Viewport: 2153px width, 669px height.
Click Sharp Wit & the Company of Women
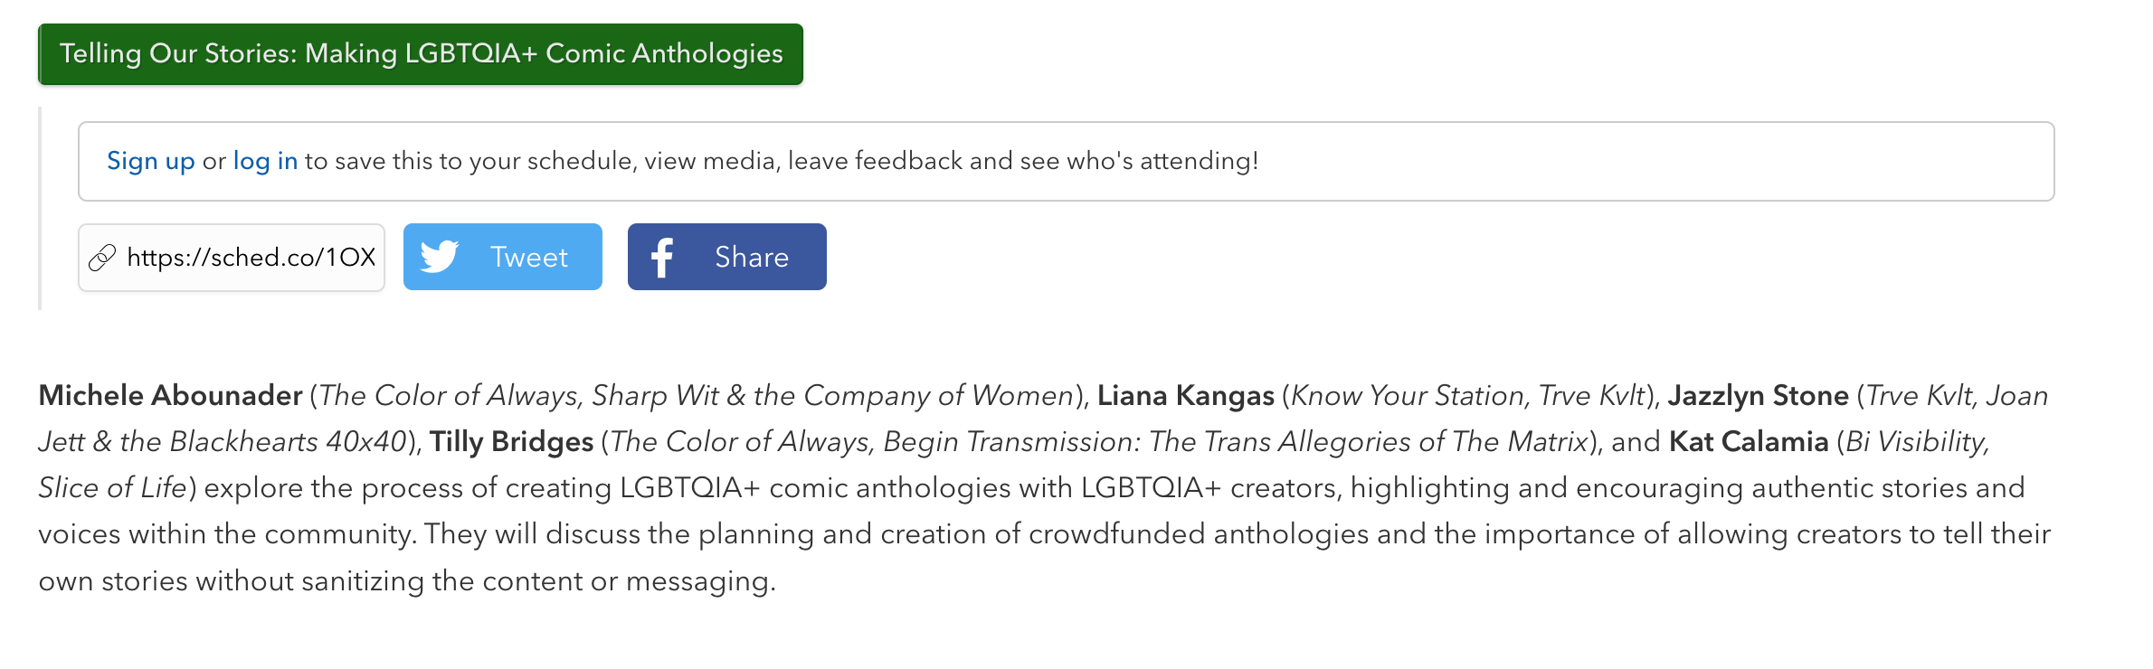832,396
